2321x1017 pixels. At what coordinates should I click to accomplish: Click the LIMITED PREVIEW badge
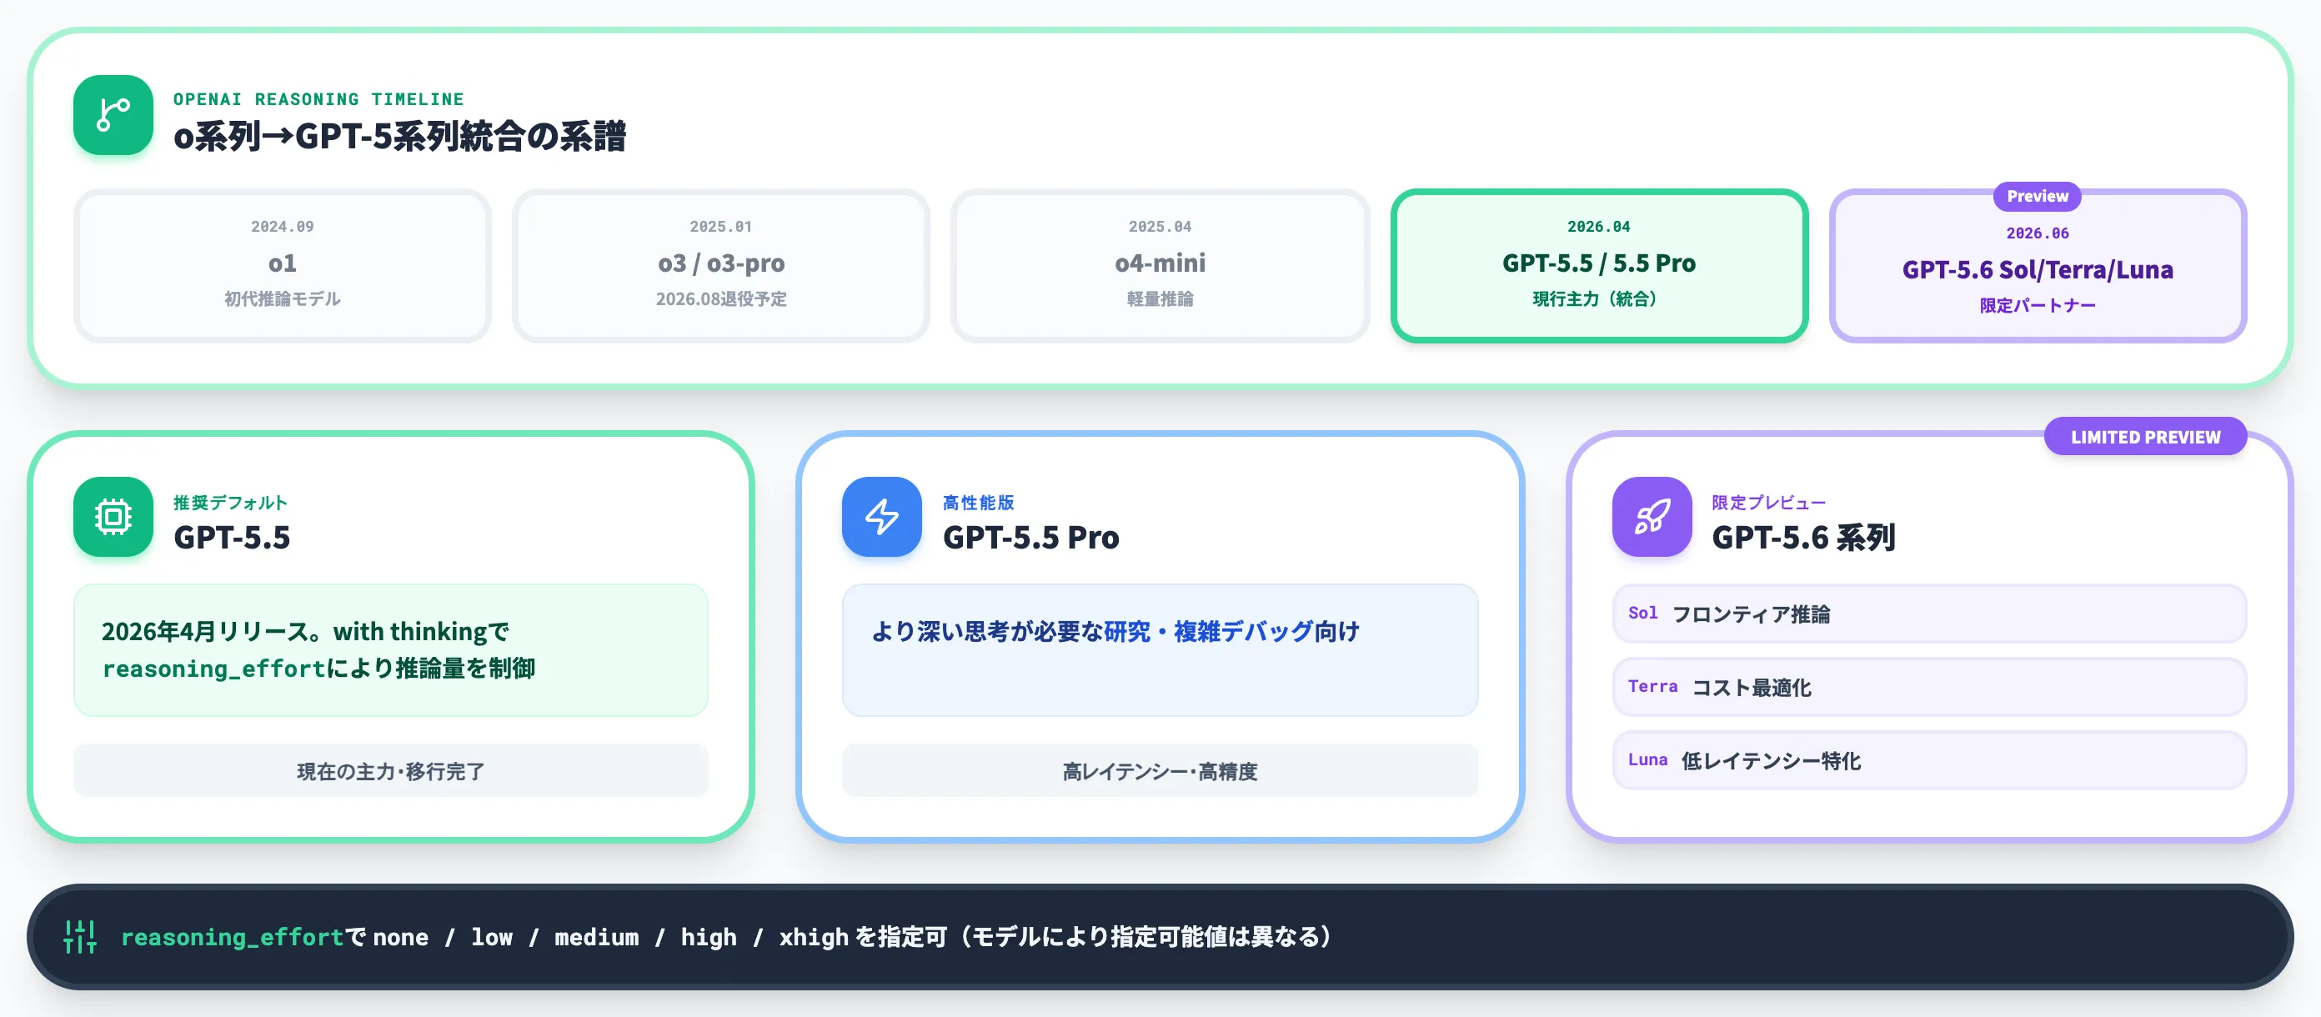[2145, 437]
